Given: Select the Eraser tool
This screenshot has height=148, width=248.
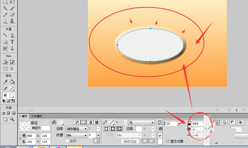Looking at the screenshot, I should pyautogui.click(x=12, y=15).
